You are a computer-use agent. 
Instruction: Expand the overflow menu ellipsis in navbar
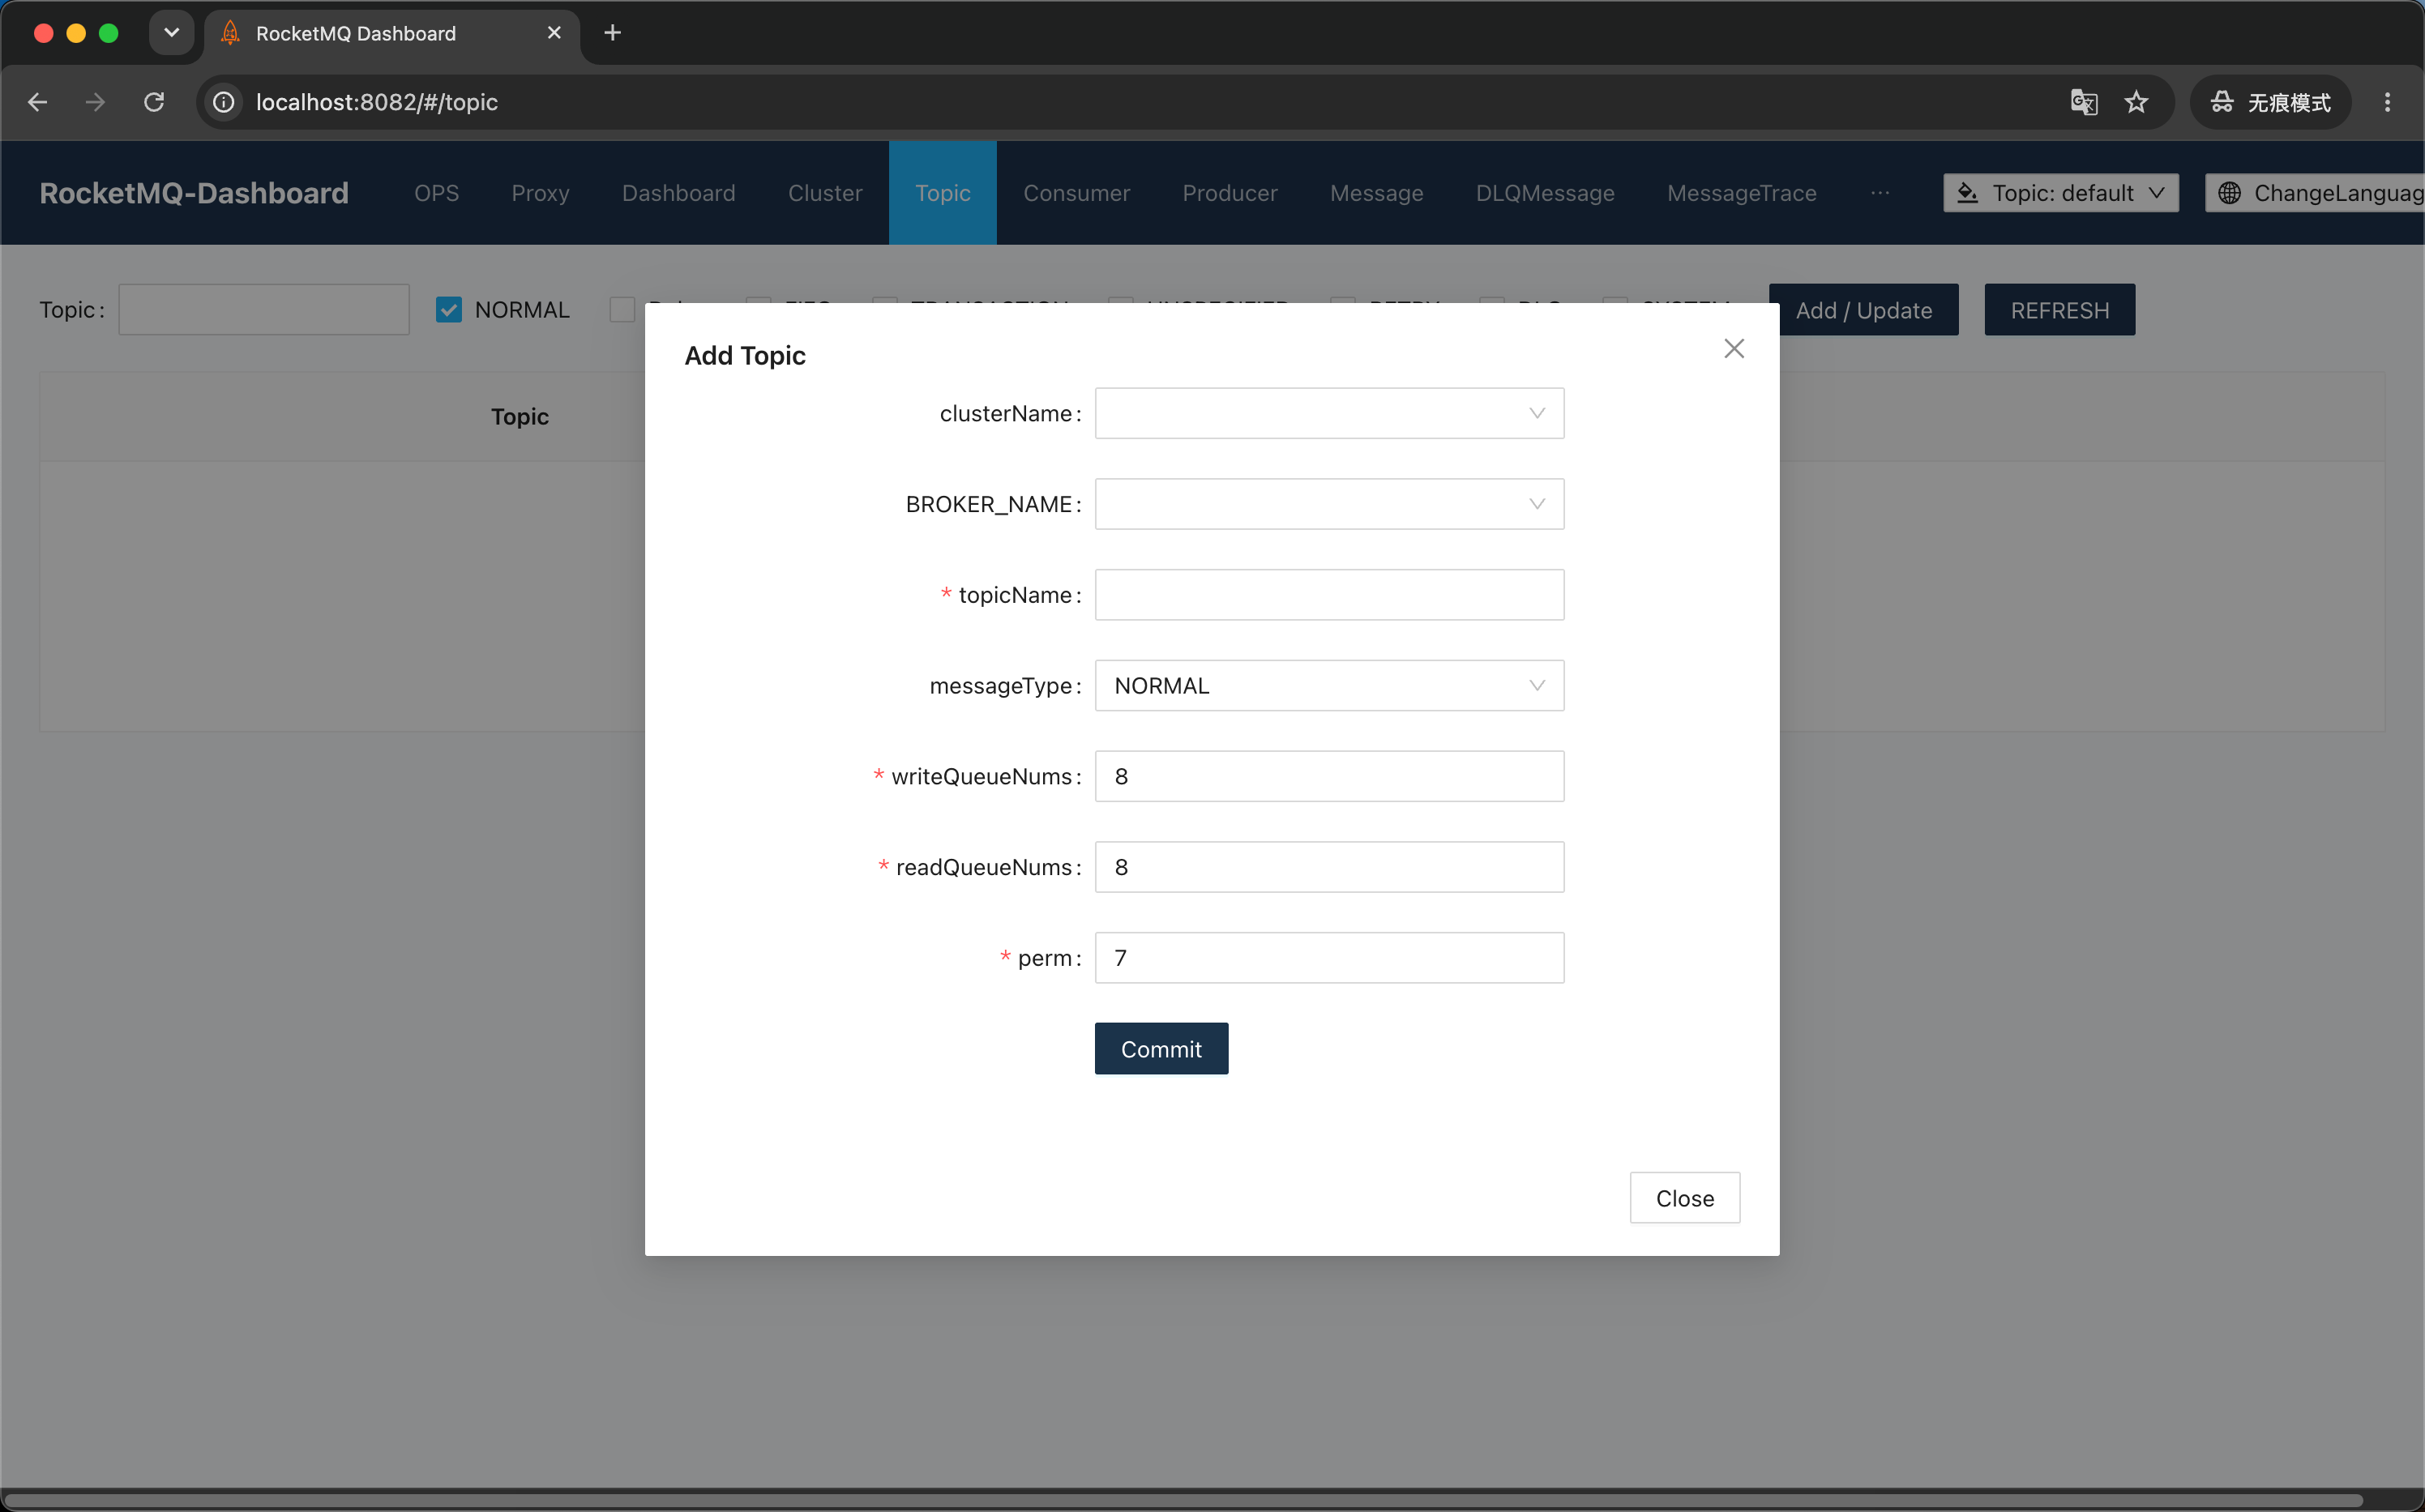point(1879,193)
